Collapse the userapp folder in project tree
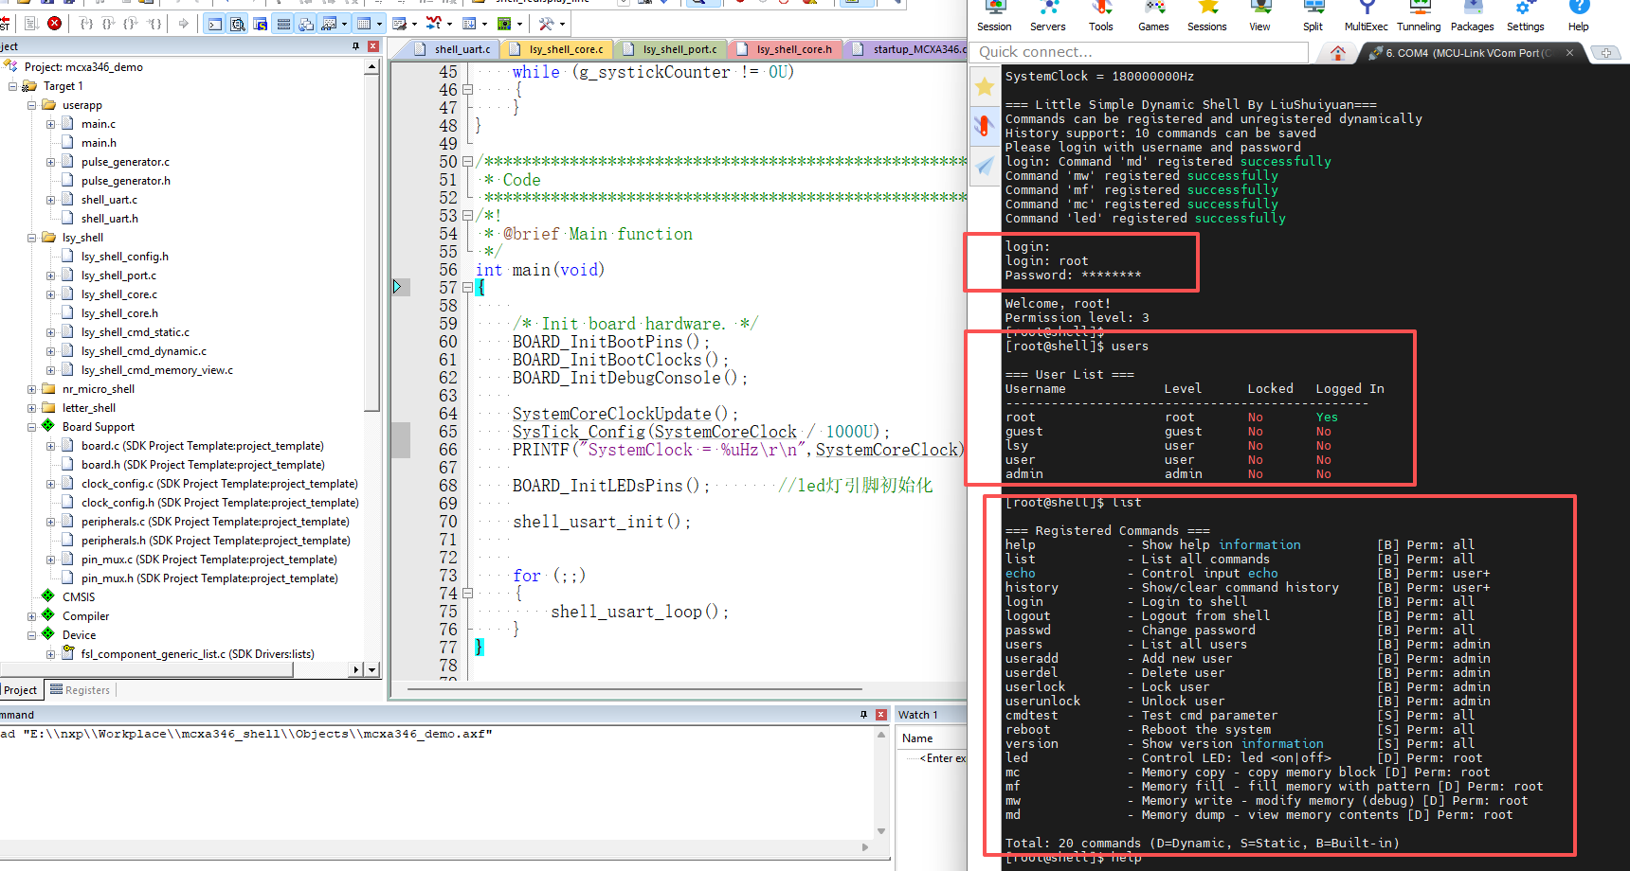This screenshot has width=1630, height=871. 32,105
